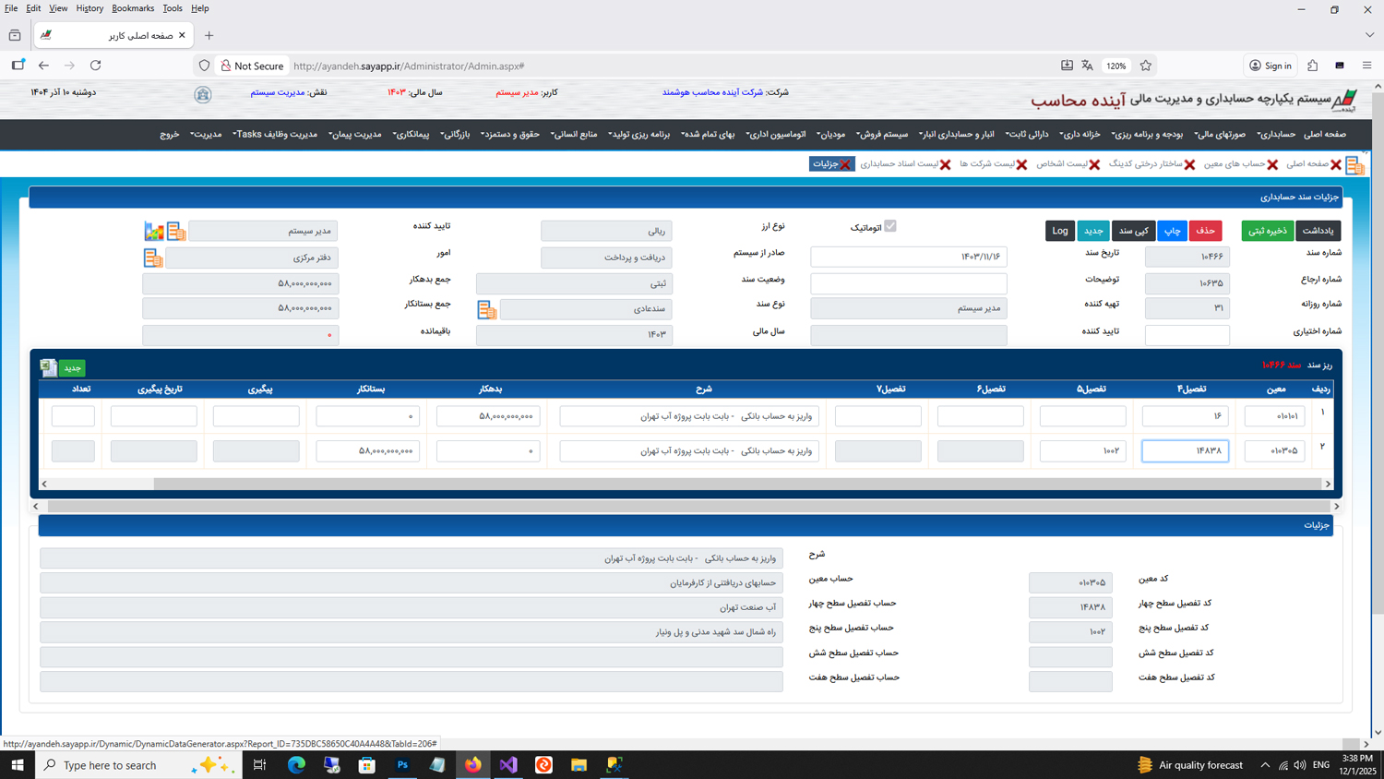Click the Log button
This screenshot has width=1384, height=779.
pos(1060,231)
